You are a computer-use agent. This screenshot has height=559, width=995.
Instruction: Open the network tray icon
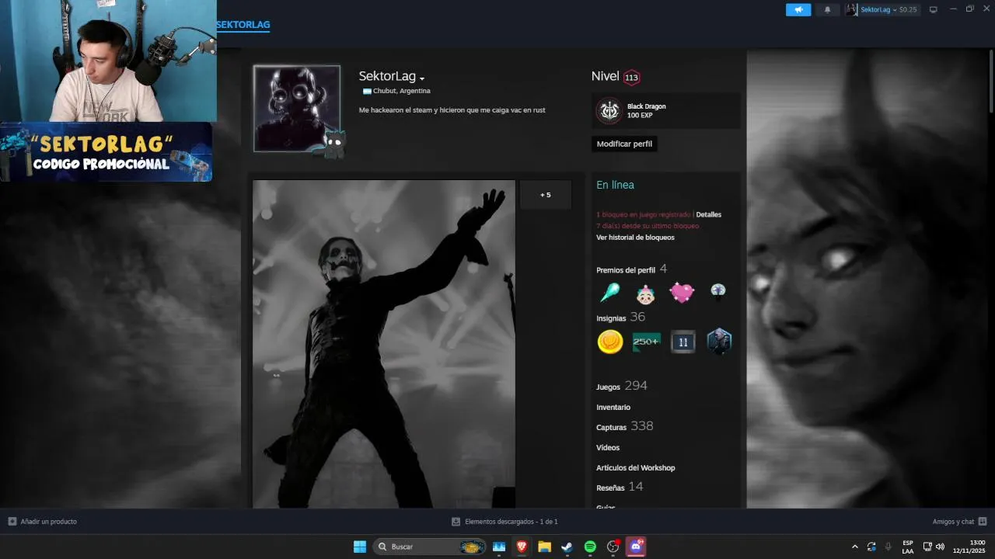[x=927, y=547]
